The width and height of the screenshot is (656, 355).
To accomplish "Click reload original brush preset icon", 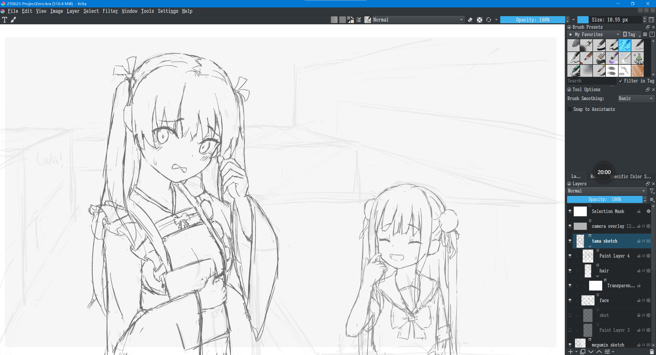I will click(x=489, y=20).
